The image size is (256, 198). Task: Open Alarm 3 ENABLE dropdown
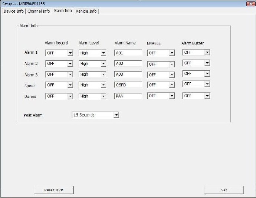click(x=161, y=75)
